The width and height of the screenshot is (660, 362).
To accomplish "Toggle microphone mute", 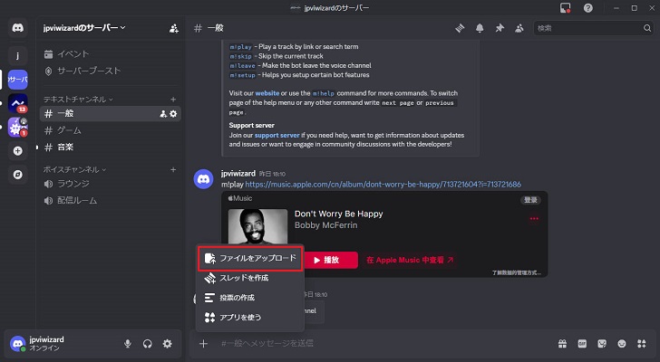I will coord(128,344).
